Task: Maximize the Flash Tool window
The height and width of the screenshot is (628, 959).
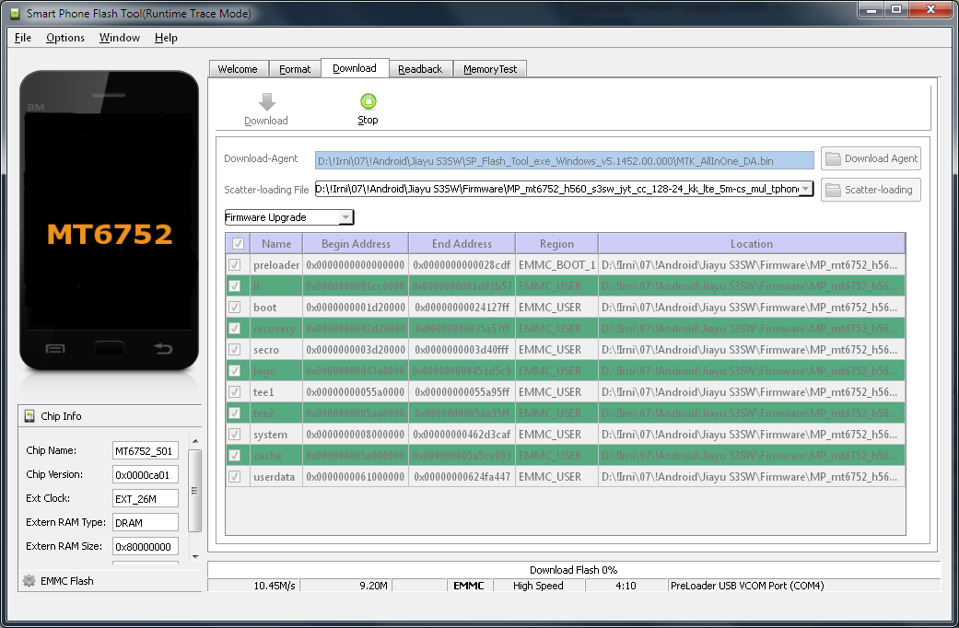Action: (896, 10)
